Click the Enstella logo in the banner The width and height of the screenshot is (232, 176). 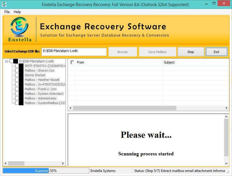coord(19,30)
